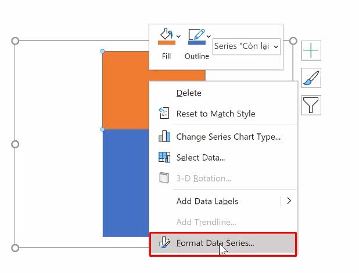Click the Change Series Chart Type icon
The width and height of the screenshot is (359, 273).
pos(164,137)
